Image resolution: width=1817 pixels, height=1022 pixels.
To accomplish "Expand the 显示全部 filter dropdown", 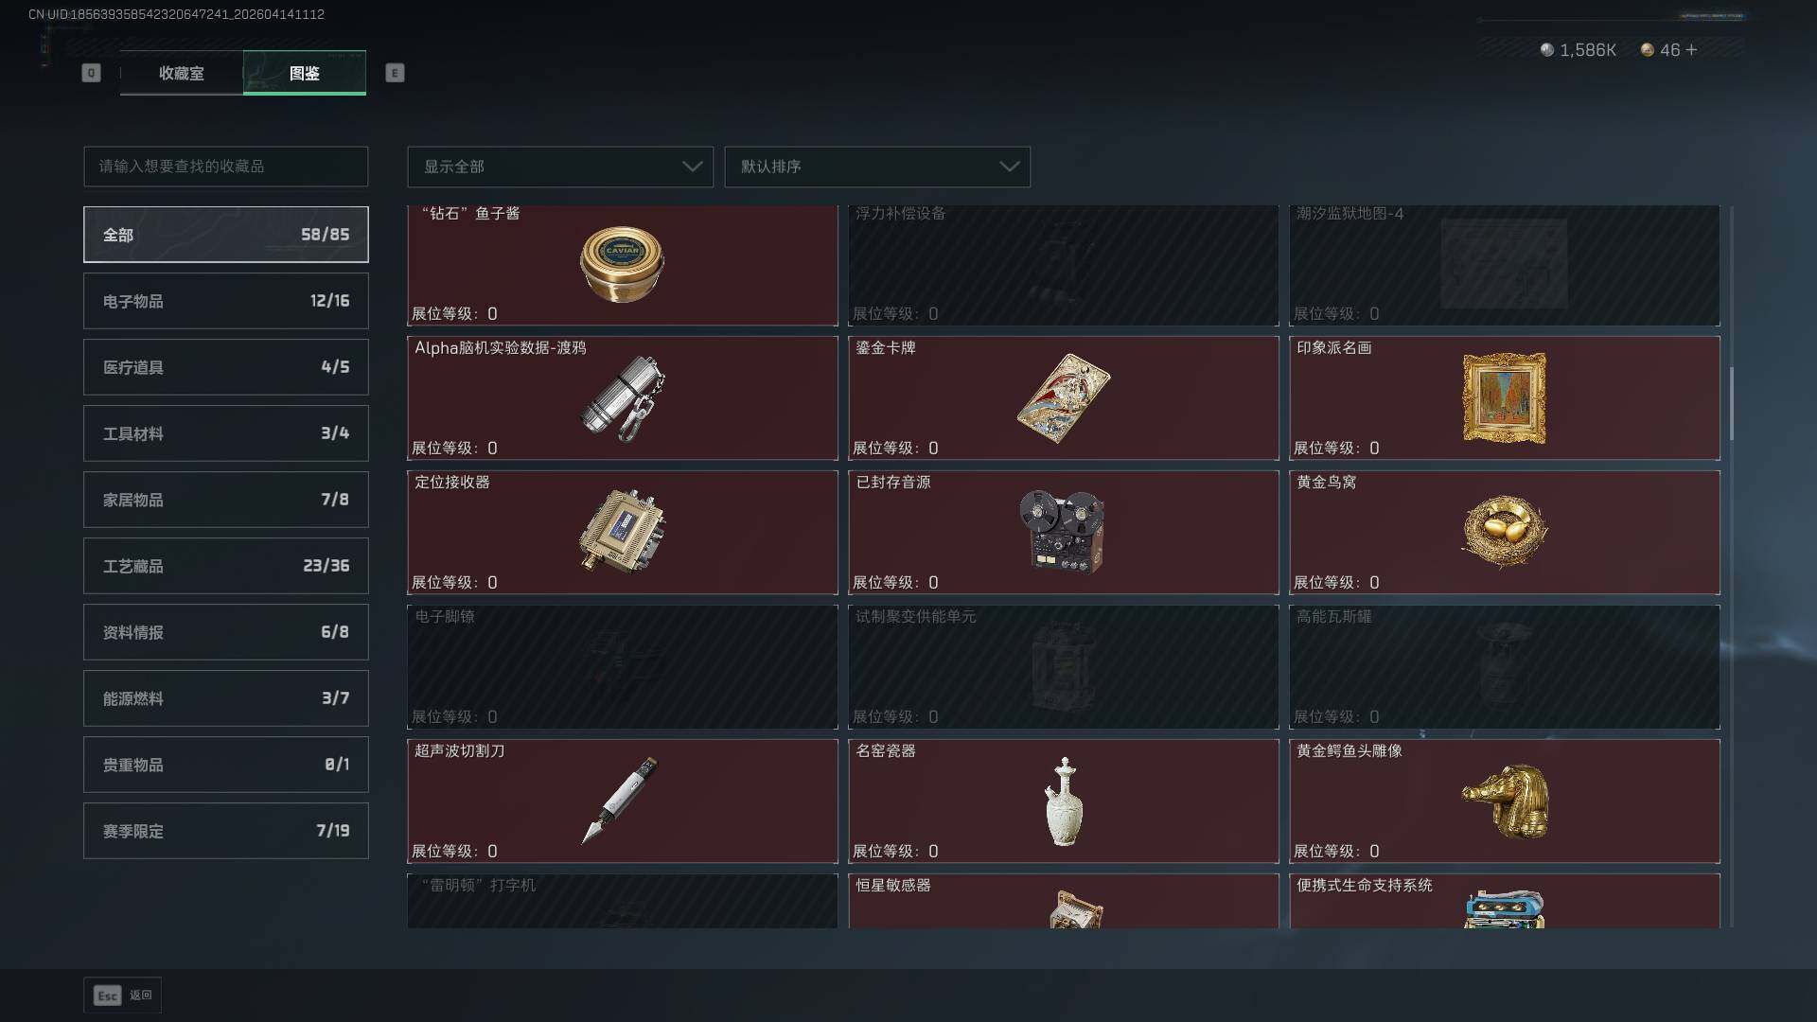I will tap(560, 167).
